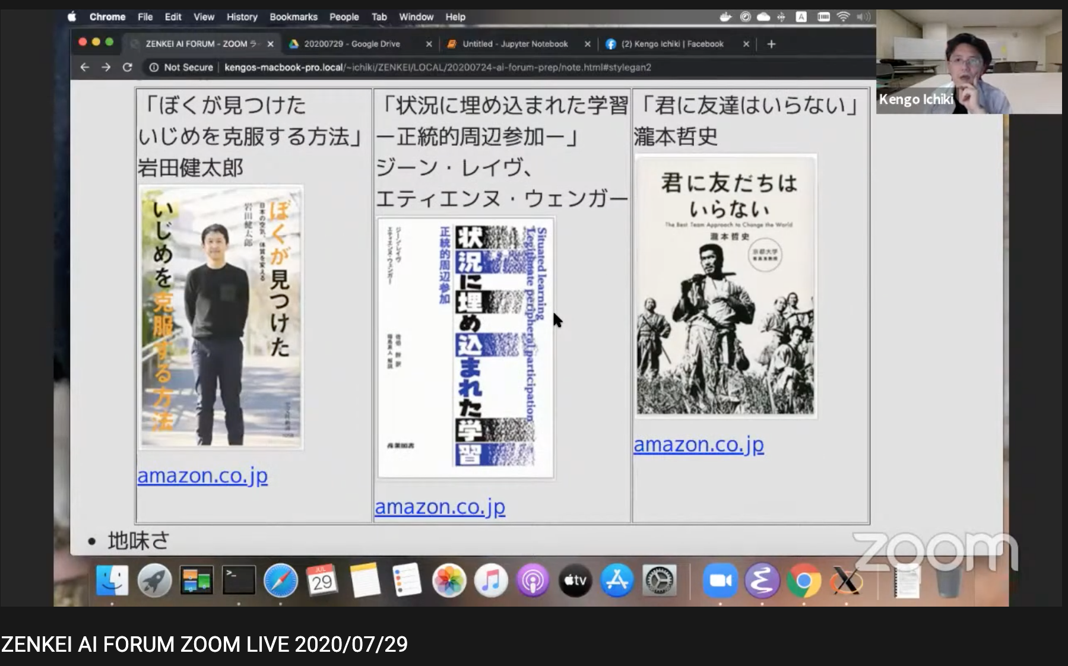The height and width of the screenshot is (666, 1068).
Task: Open the History menu
Action: (x=242, y=17)
